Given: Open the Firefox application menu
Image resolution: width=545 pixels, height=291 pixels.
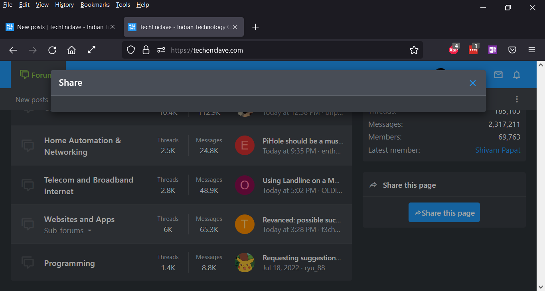Looking at the screenshot, I should point(532,50).
